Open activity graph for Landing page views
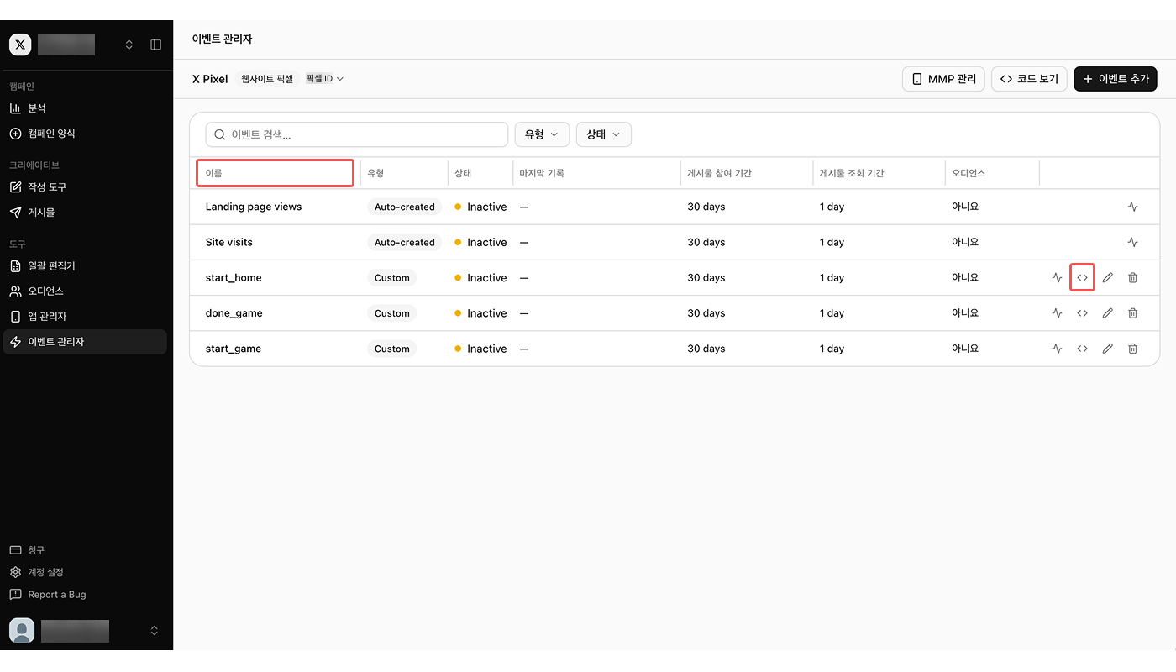1176x672 pixels. (x=1132, y=207)
